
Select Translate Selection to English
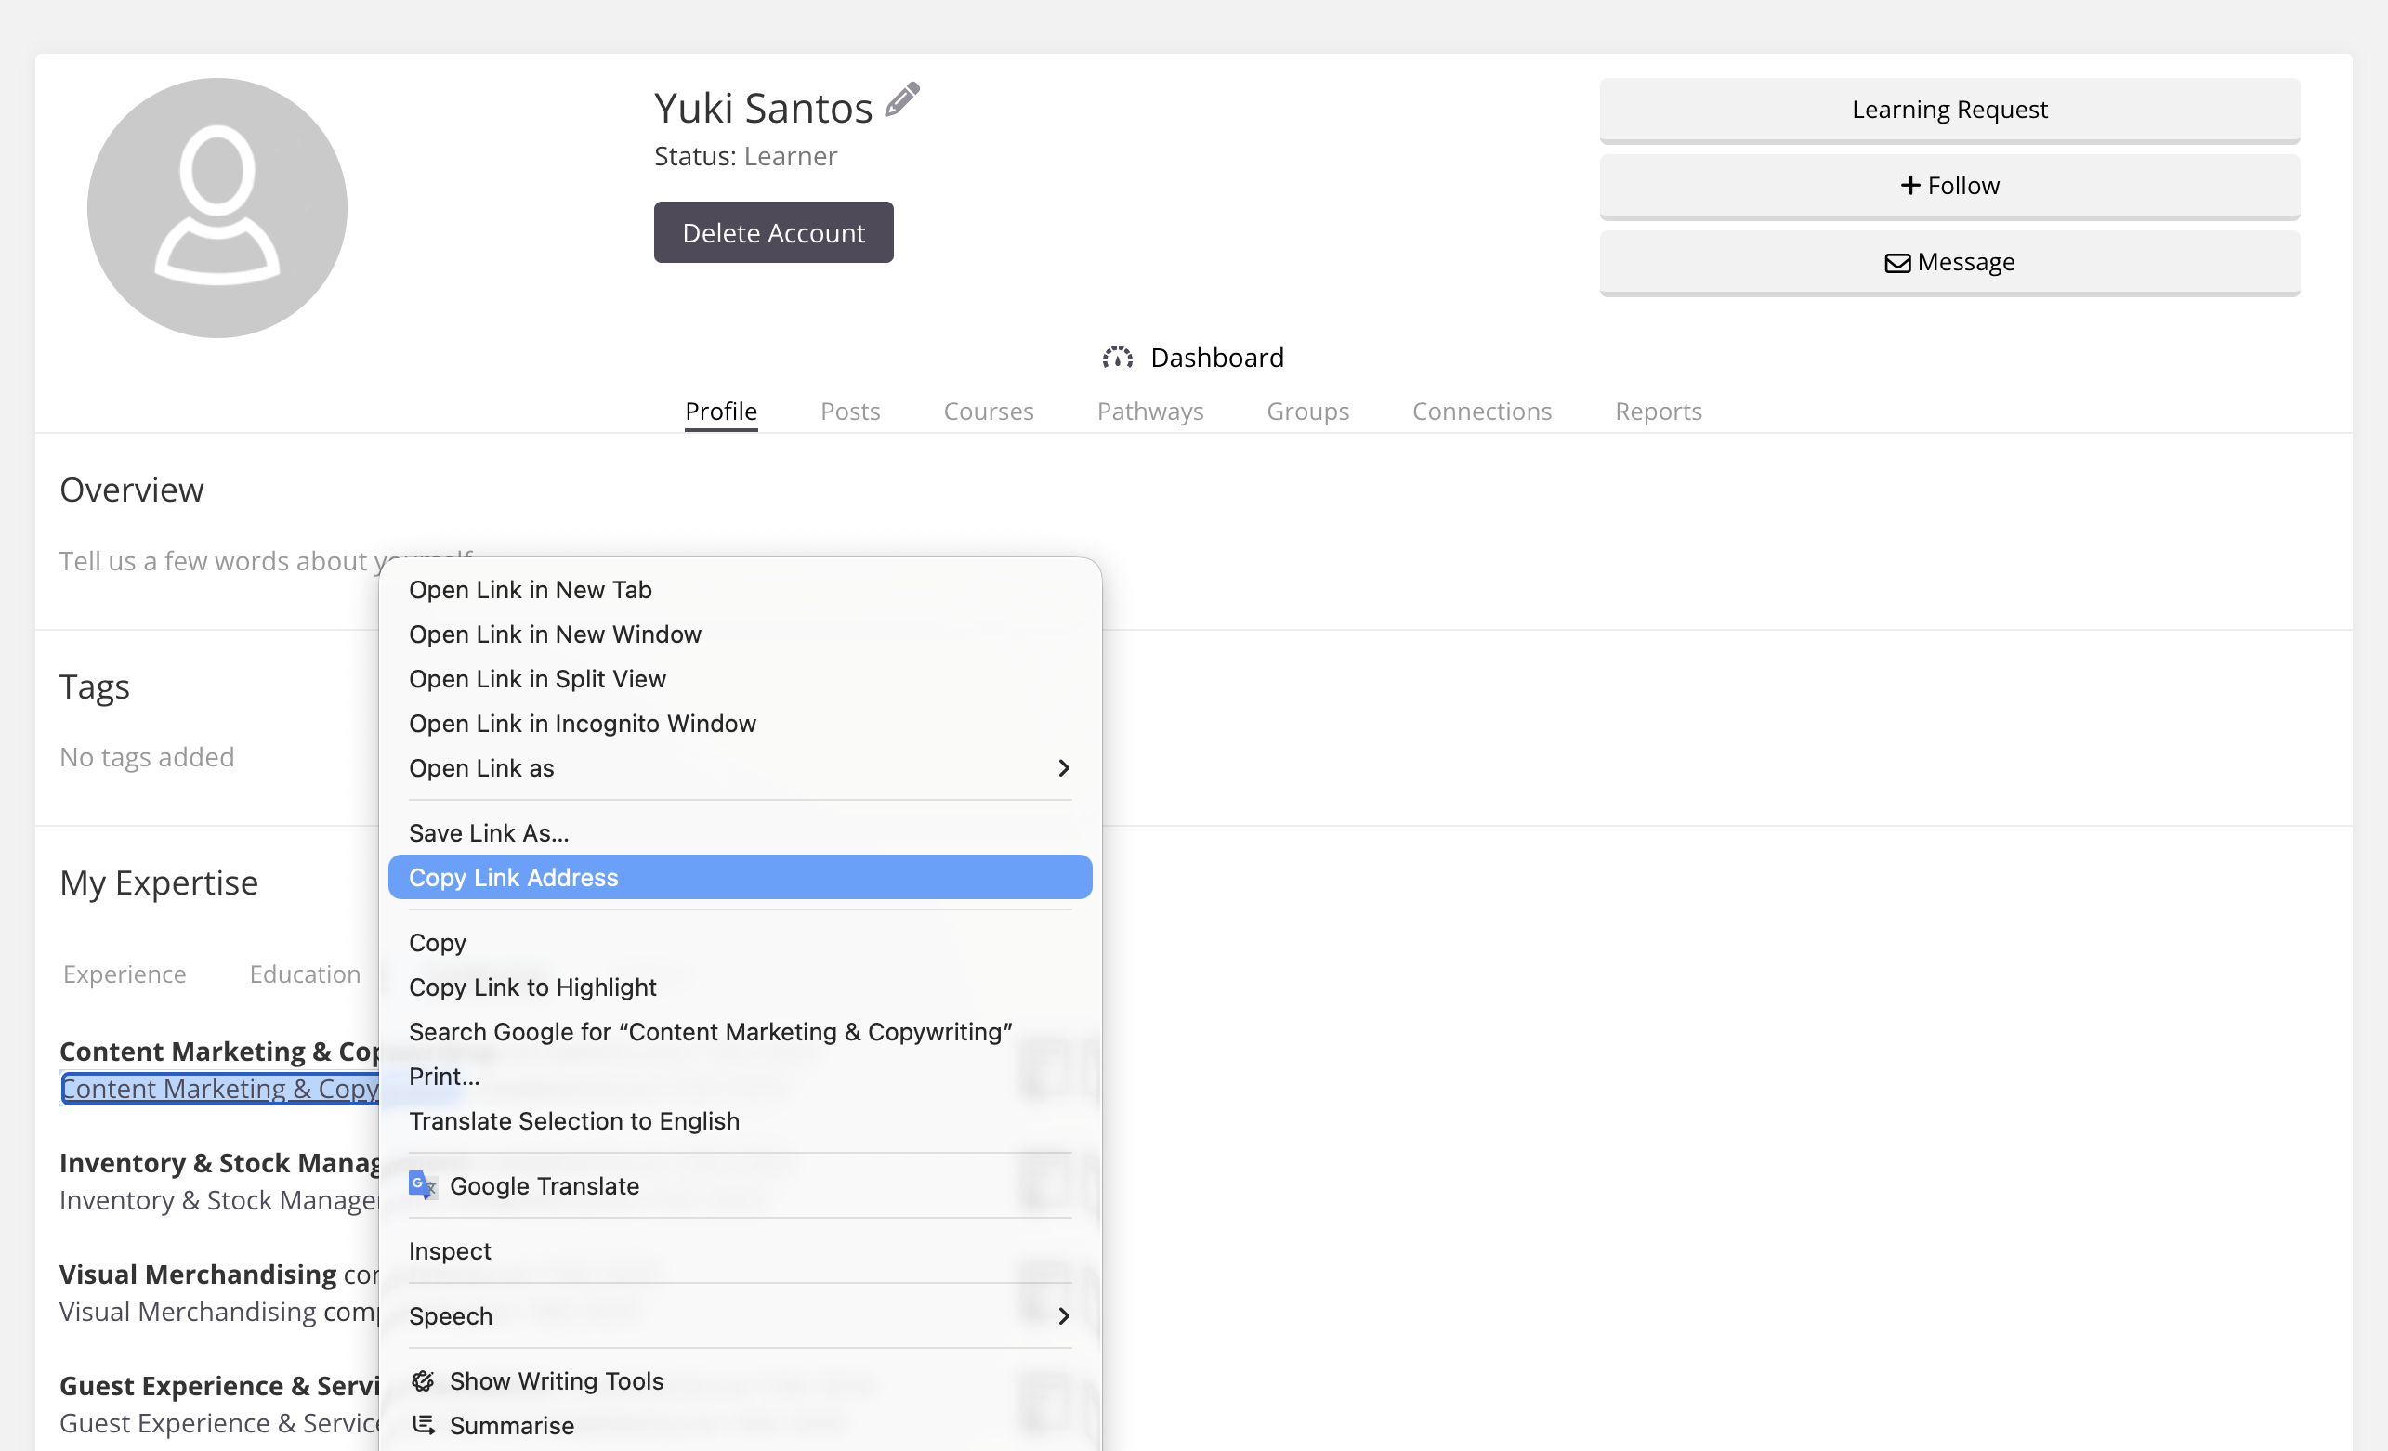[x=740, y=1120]
